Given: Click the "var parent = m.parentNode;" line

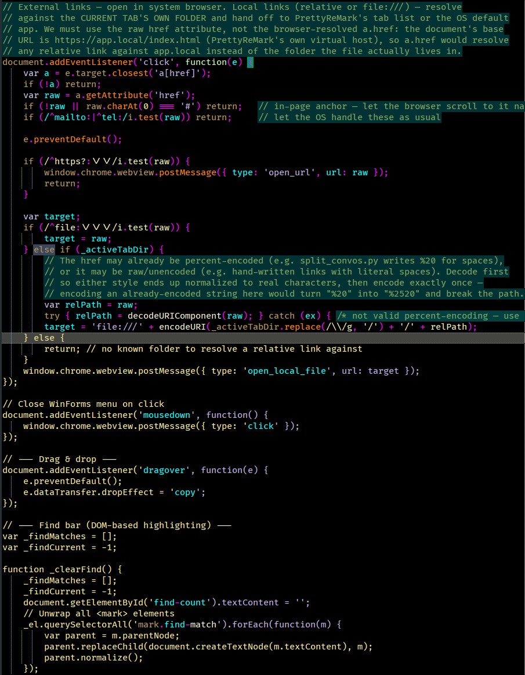Looking at the screenshot, I should (111, 636).
